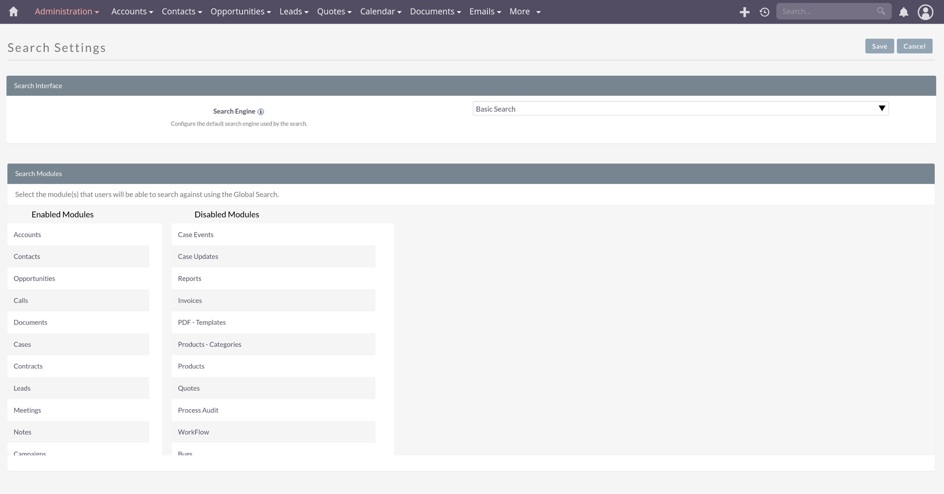This screenshot has height=494, width=944.
Task: Select Contacts in Enabled Modules list
Action: (x=27, y=256)
